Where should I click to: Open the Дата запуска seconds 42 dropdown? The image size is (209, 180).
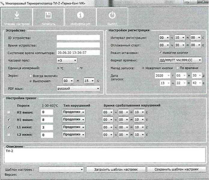[197, 83]
